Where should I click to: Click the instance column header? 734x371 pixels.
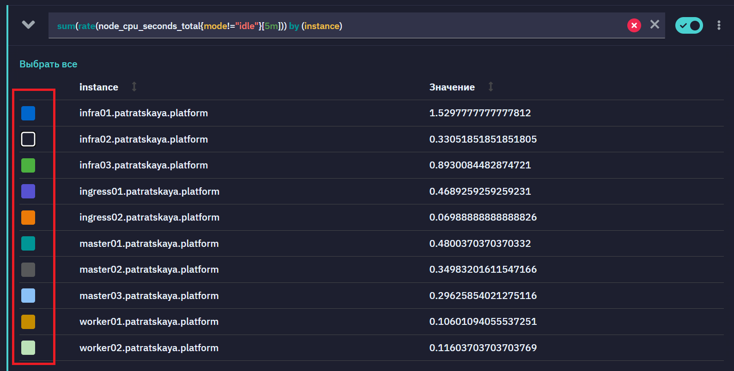coord(99,87)
